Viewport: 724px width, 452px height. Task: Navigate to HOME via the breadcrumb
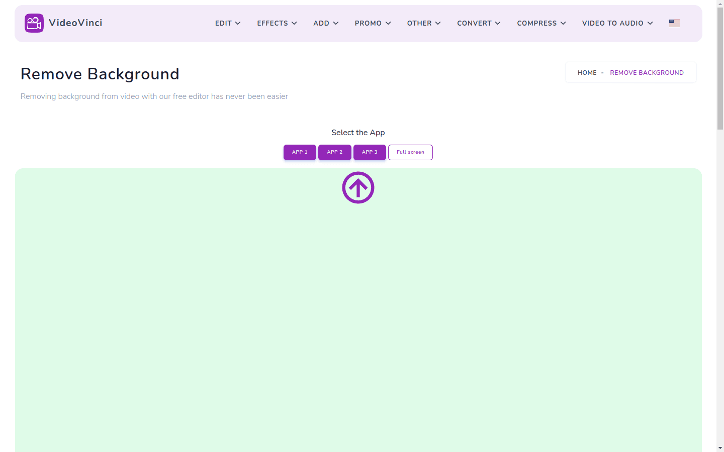click(587, 72)
